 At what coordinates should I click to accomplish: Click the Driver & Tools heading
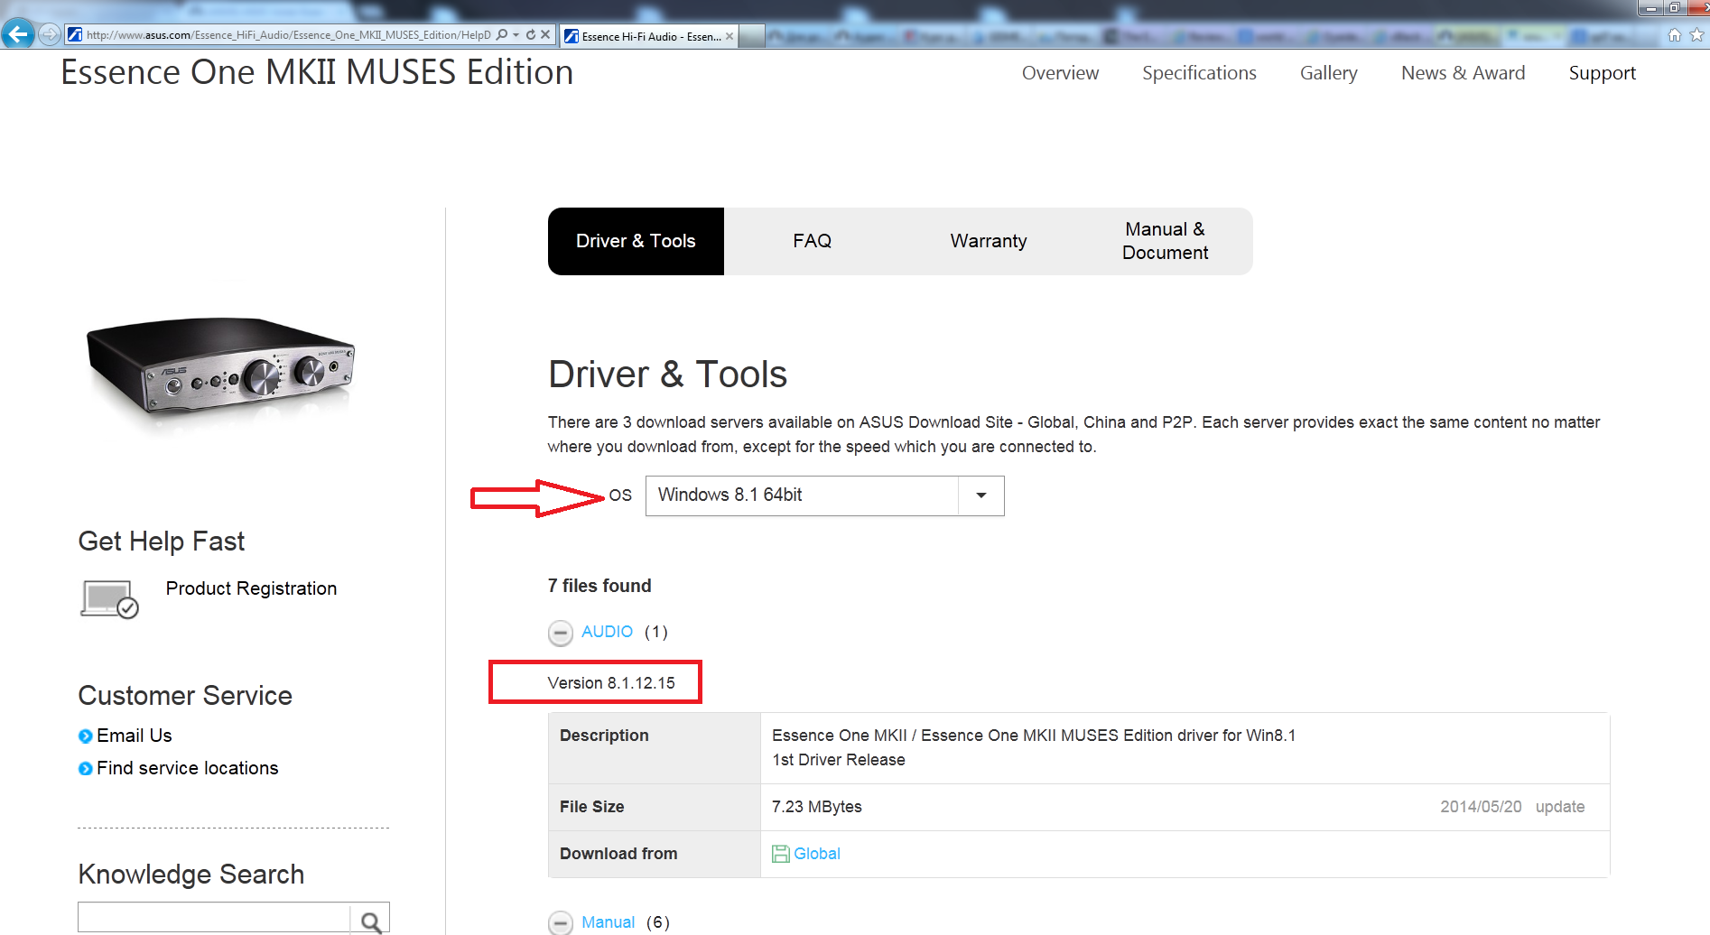(667, 374)
